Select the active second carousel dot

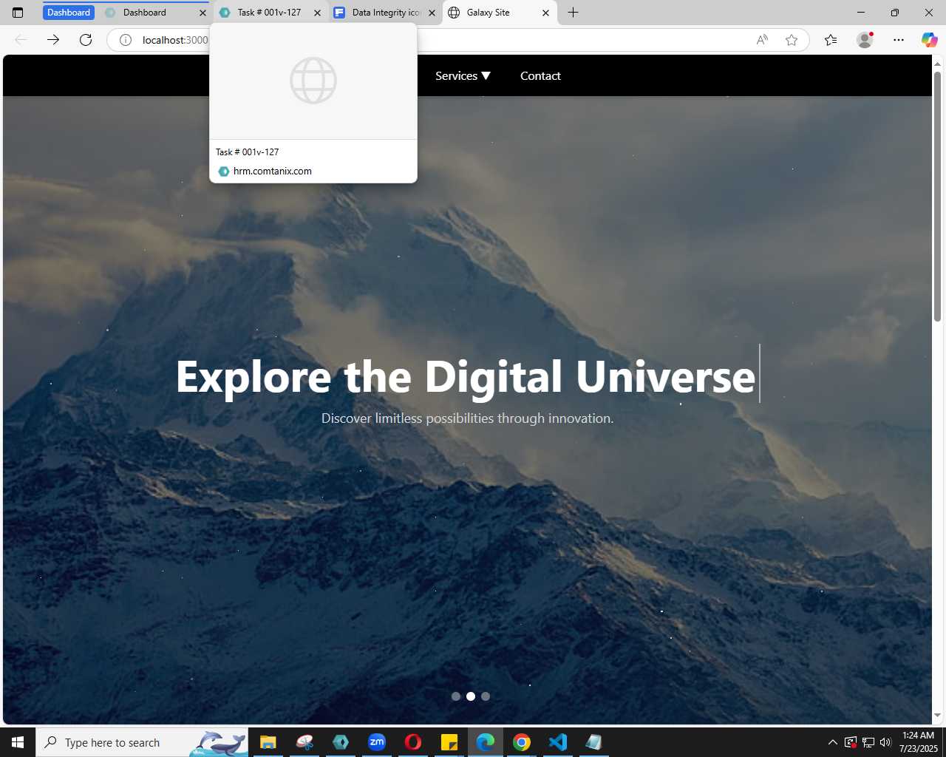coord(471,696)
